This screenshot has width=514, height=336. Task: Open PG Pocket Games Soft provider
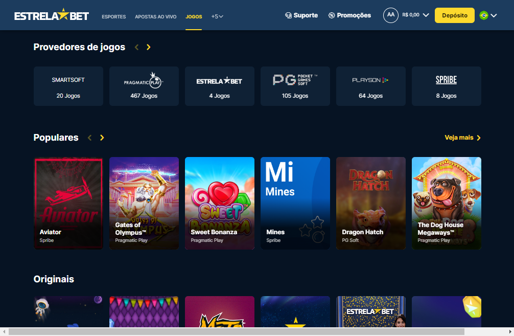click(295, 86)
